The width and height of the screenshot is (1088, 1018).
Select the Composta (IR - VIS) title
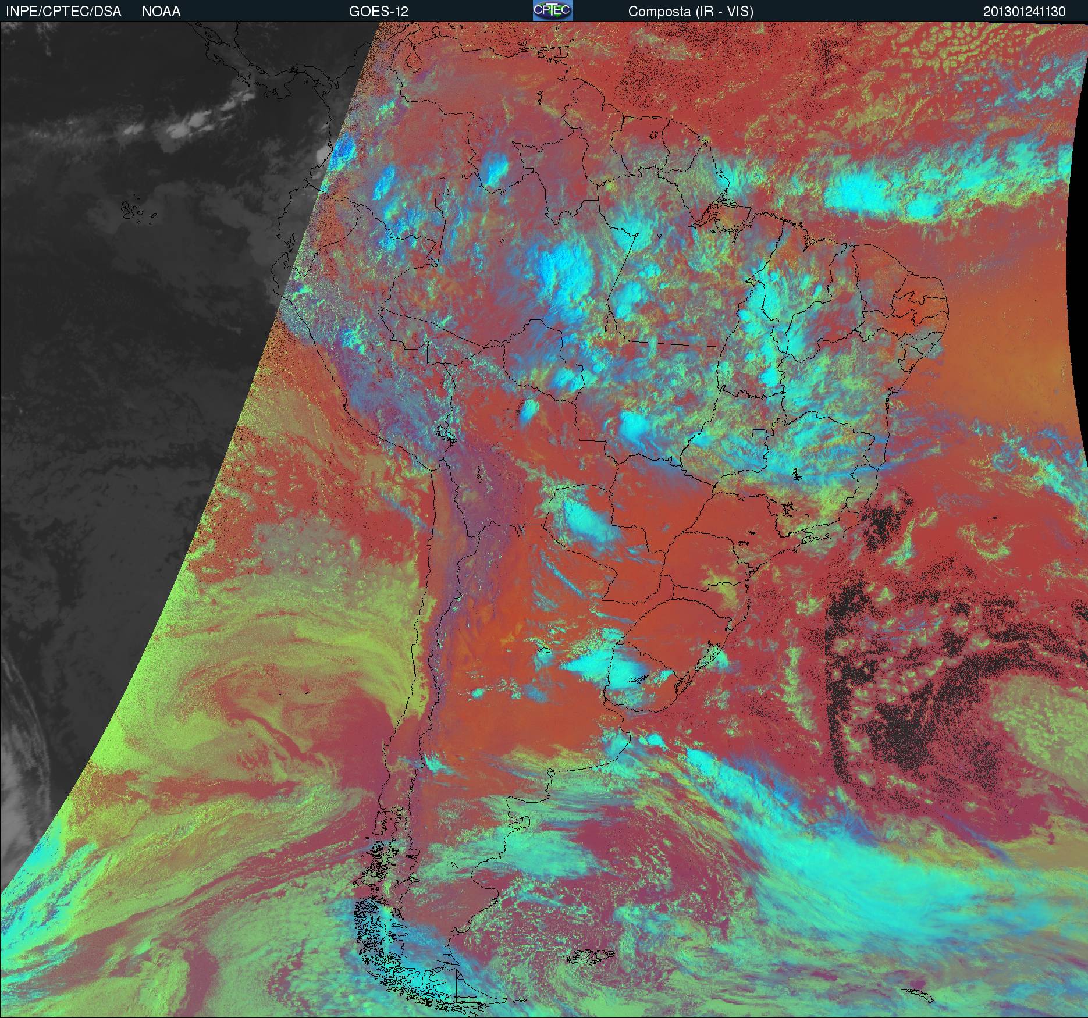691,12
